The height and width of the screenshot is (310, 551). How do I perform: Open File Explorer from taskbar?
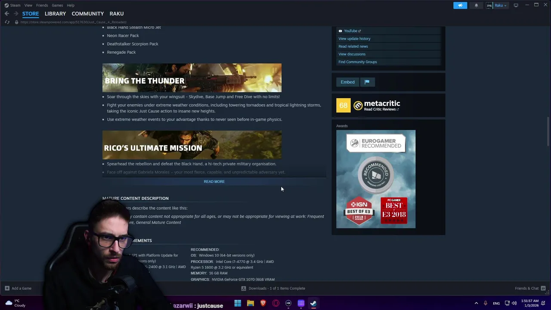250,304
